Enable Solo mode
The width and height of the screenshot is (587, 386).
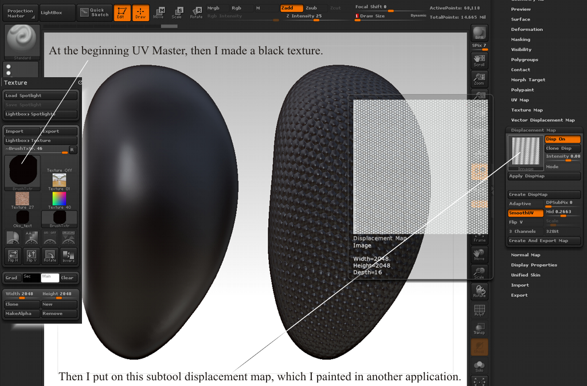coord(479,366)
